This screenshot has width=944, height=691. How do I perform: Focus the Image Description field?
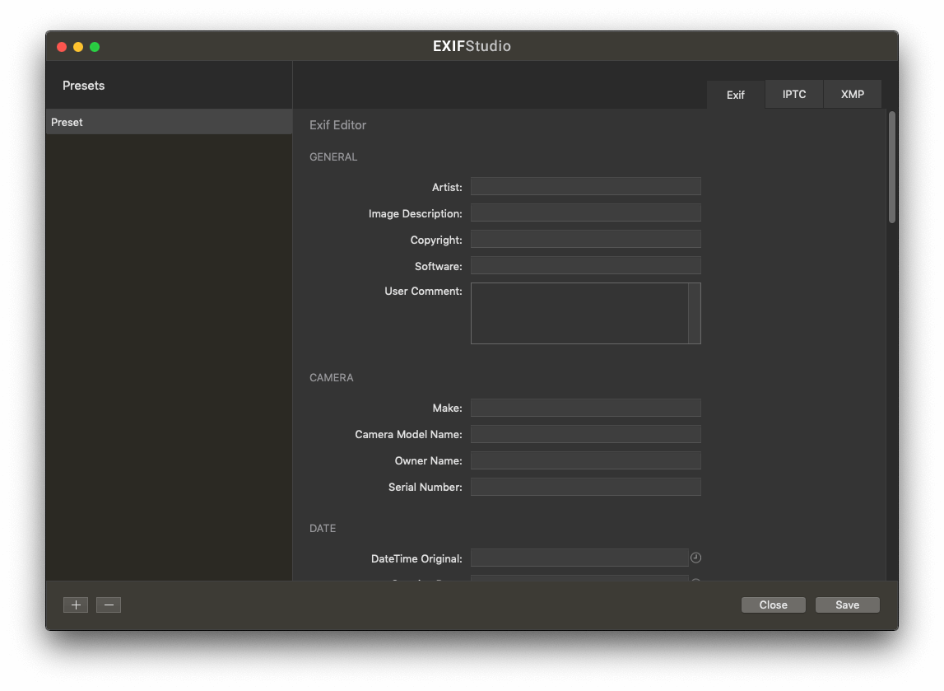[x=585, y=212]
